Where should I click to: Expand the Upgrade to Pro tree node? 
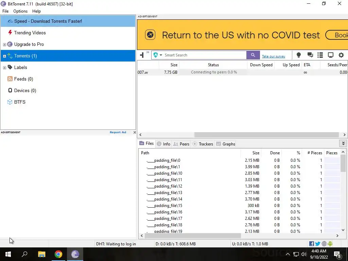click(x=4, y=45)
